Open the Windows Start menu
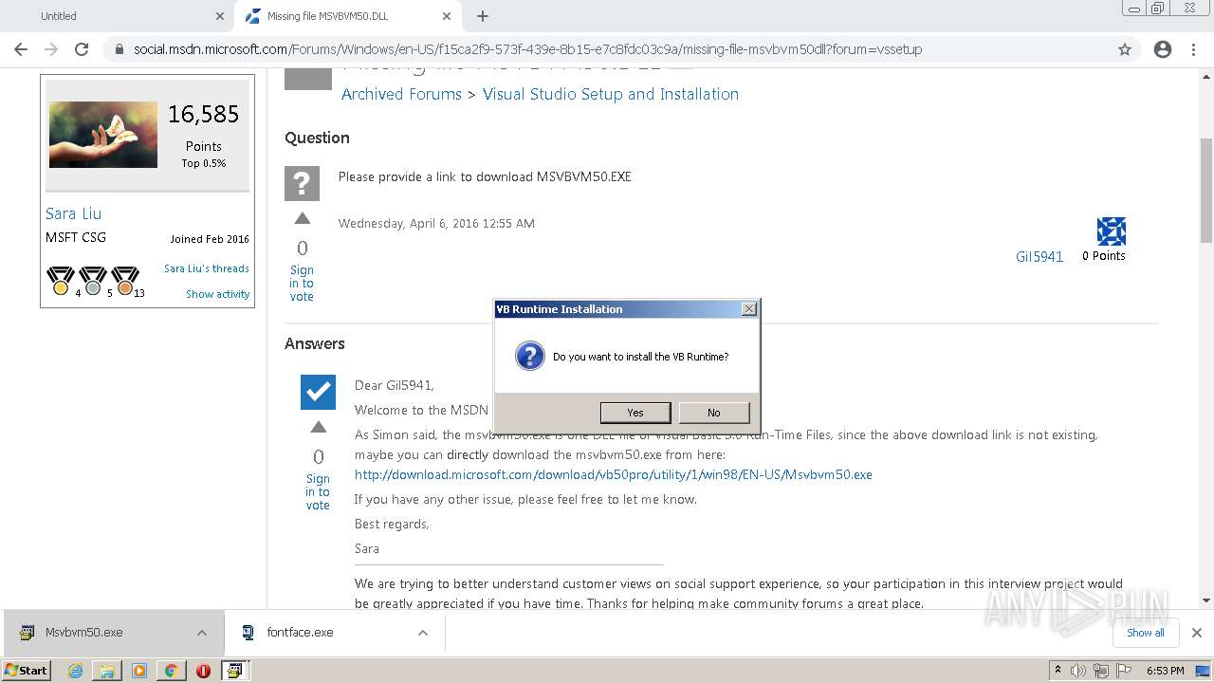The width and height of the screenshot is (1214, 683). [27, 670]
